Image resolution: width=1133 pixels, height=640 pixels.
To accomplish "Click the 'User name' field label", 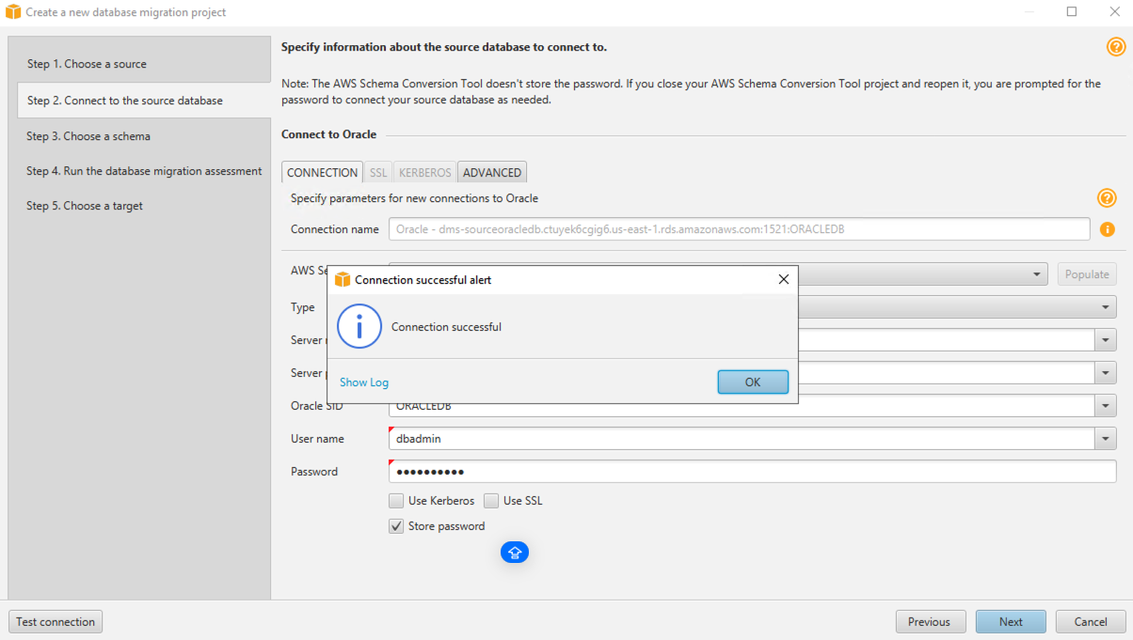I will tap(317, 439).
